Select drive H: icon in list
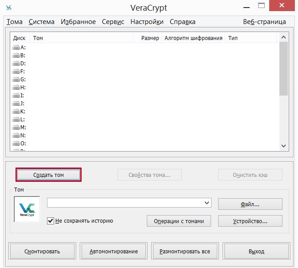This screenshot has width=298, height=268. click(16, 87)
